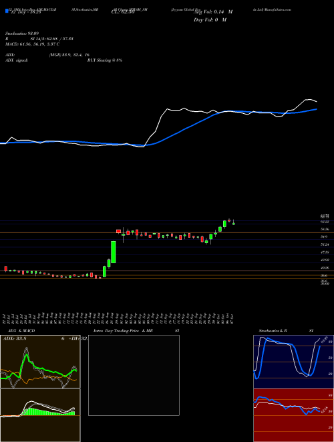Click the 'ADX signal:' label

(17, 60)
